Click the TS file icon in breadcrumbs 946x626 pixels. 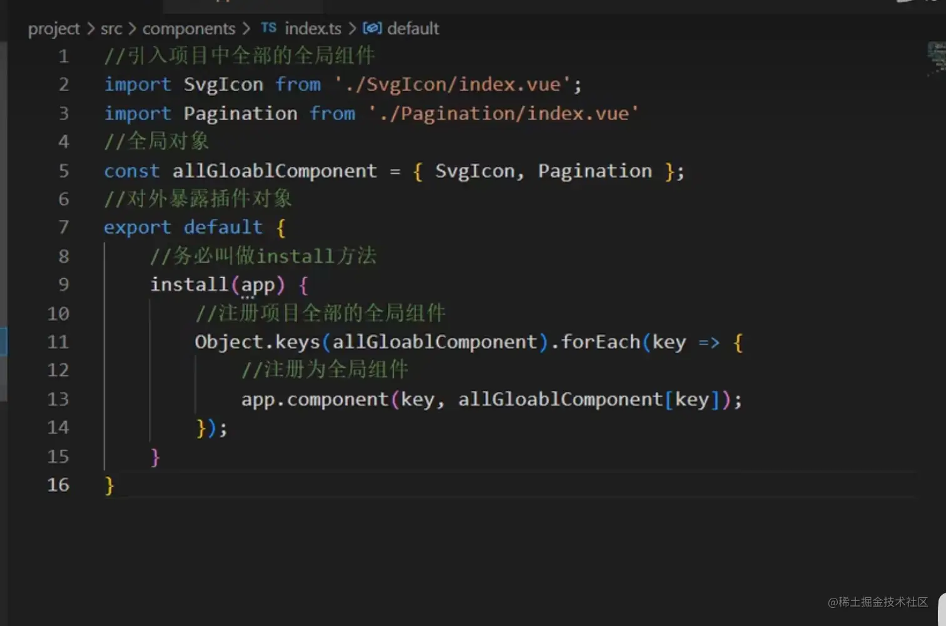point(268,28)
